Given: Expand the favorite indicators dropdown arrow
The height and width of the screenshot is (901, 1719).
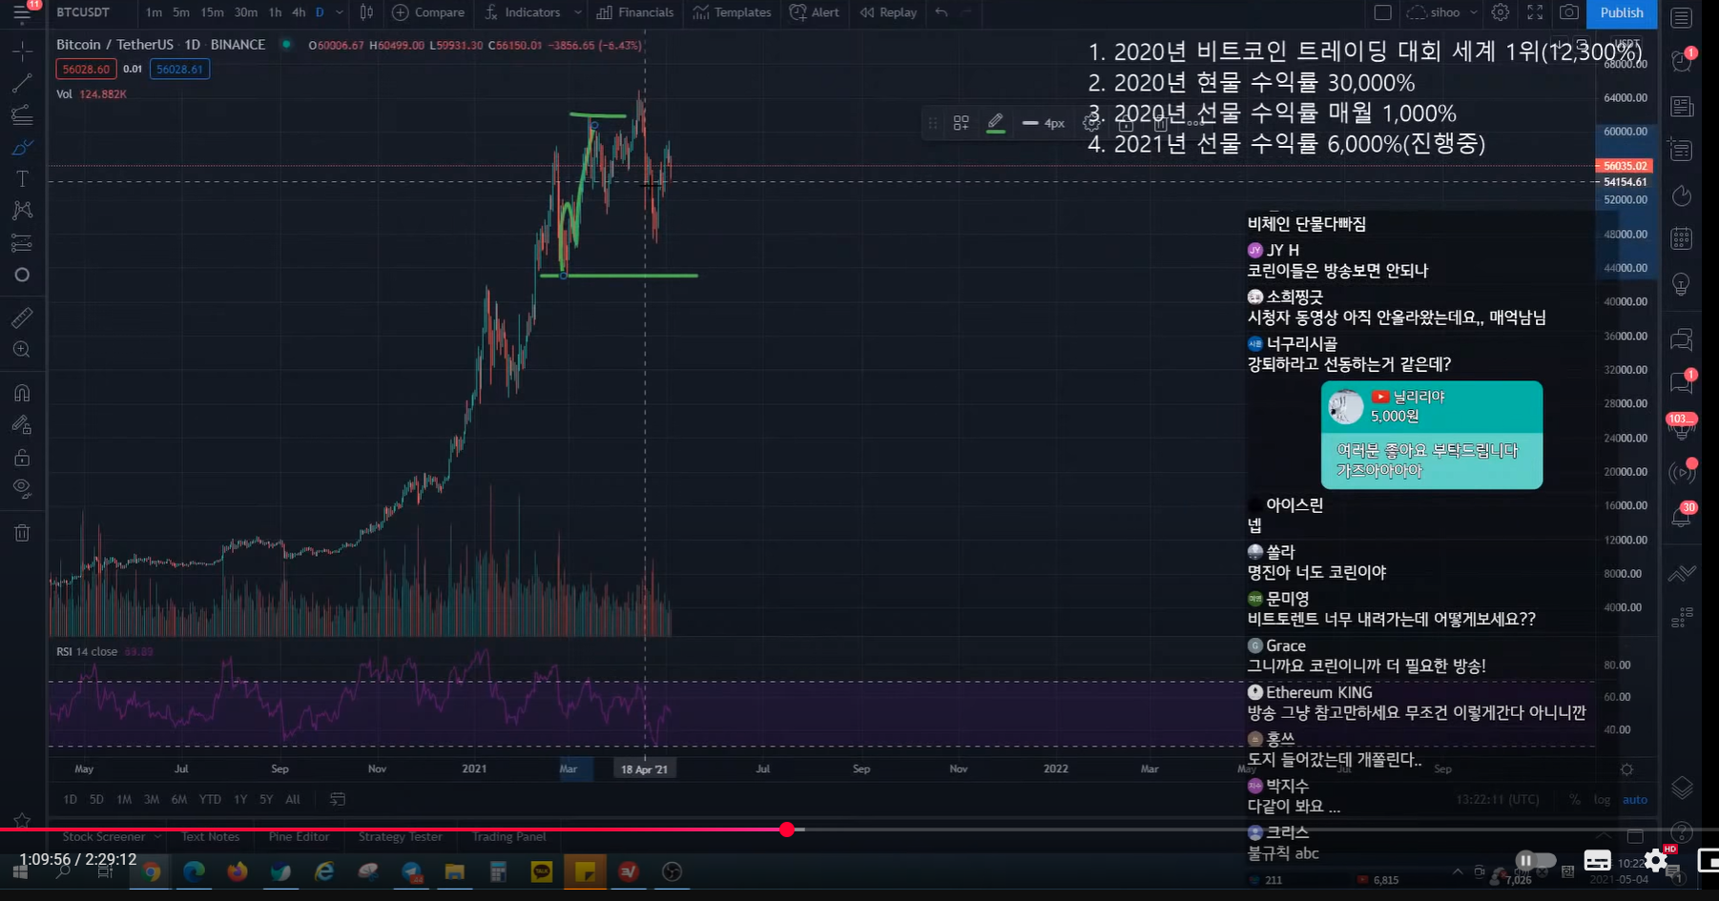Looking at the screenshot, I should [577, 12].
